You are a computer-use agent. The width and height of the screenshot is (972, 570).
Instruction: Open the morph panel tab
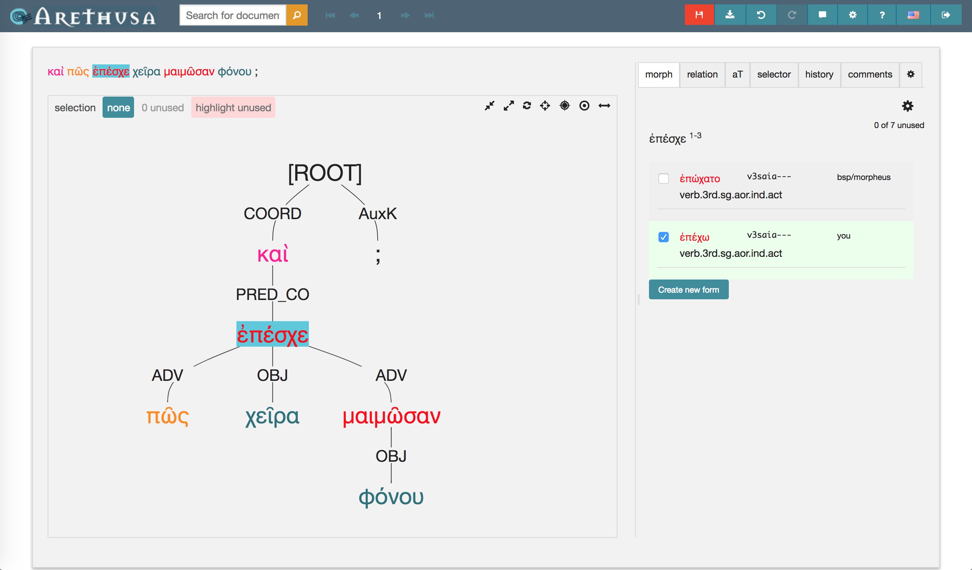pos(657,74)
